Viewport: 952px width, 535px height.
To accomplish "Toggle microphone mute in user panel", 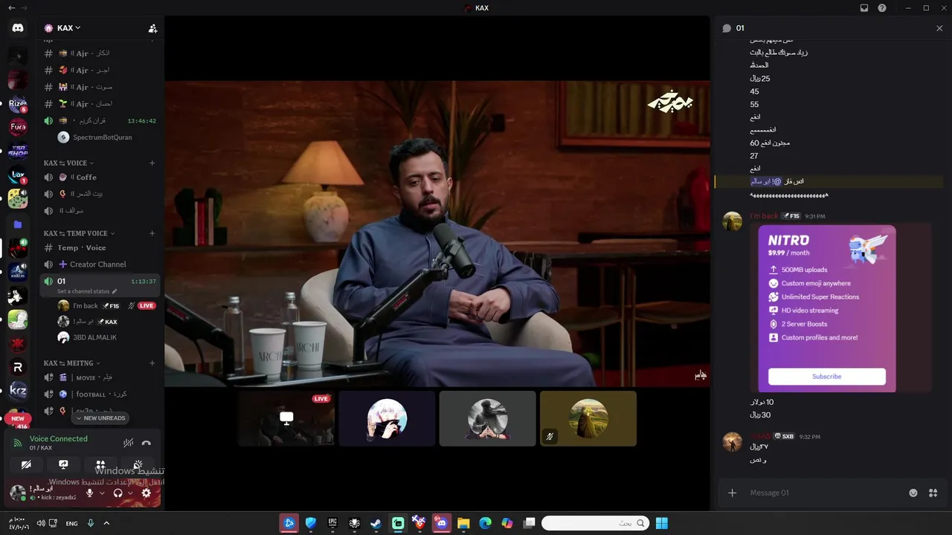I will click(x=90, y=493).
